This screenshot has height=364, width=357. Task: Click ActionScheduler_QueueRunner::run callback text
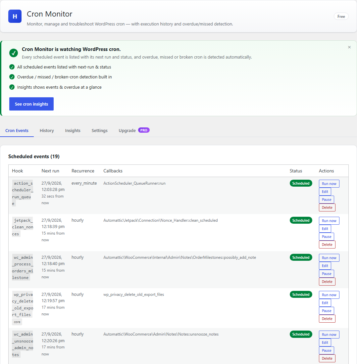pos(134,183)
